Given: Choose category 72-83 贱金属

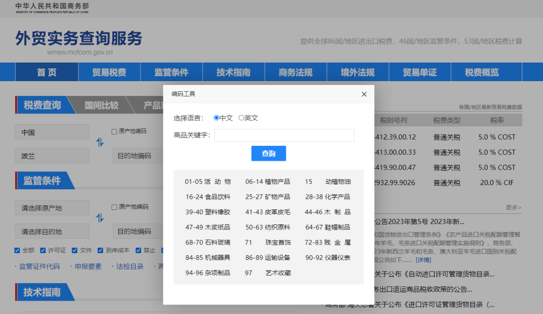Looking at the screenshot, I should pyautogui.click(x=328, y=242).
